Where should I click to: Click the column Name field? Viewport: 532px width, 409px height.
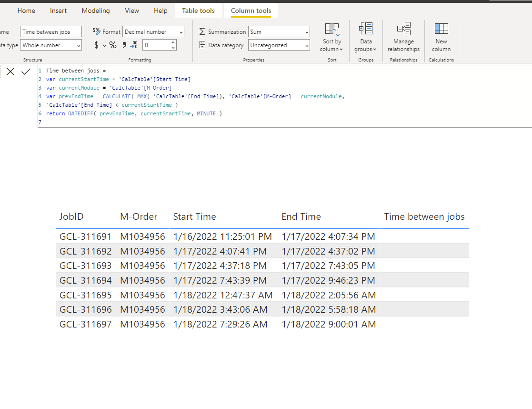(x=51, y=31)
